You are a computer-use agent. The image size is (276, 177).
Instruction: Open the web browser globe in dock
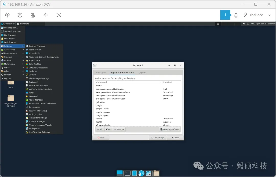(141, 173)
